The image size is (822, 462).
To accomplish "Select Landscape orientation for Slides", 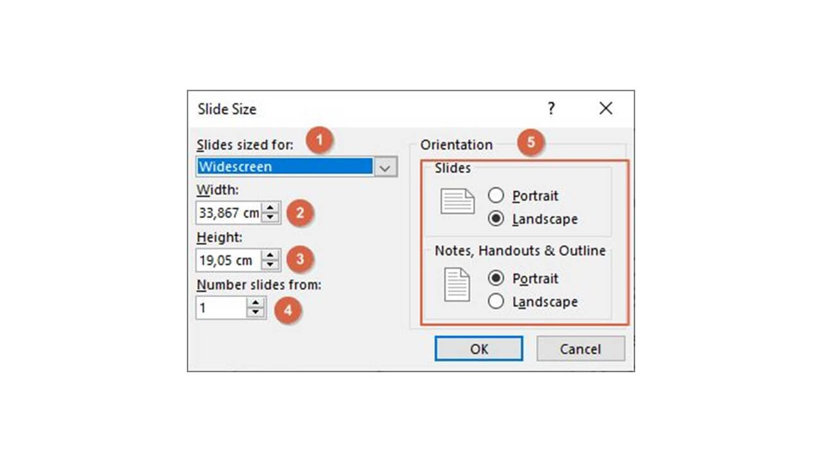I will point(496,219).
